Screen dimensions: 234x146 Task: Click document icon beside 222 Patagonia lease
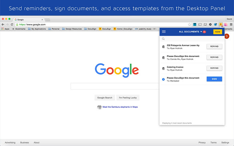(x=163, y=47)
